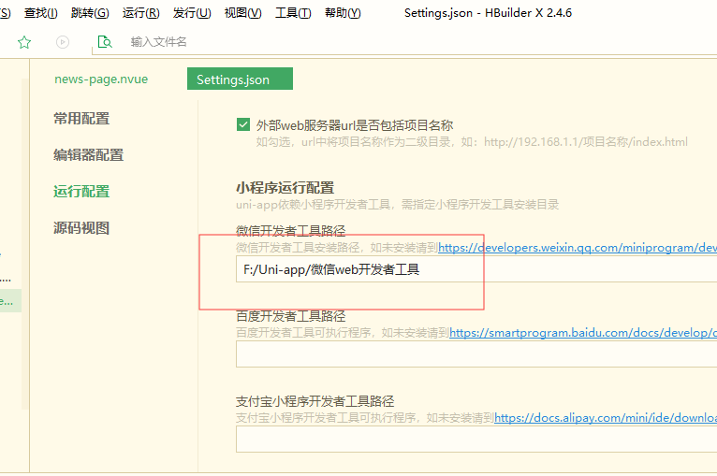717x476 pixels.
Task: Click the 百度开发者工具路径 input field
Action: [476, 354]
